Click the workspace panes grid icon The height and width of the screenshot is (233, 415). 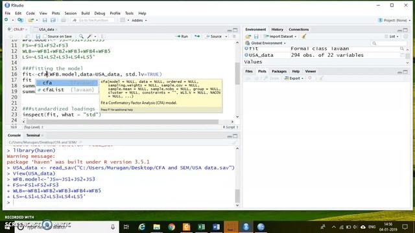click(x=123, y=20)
